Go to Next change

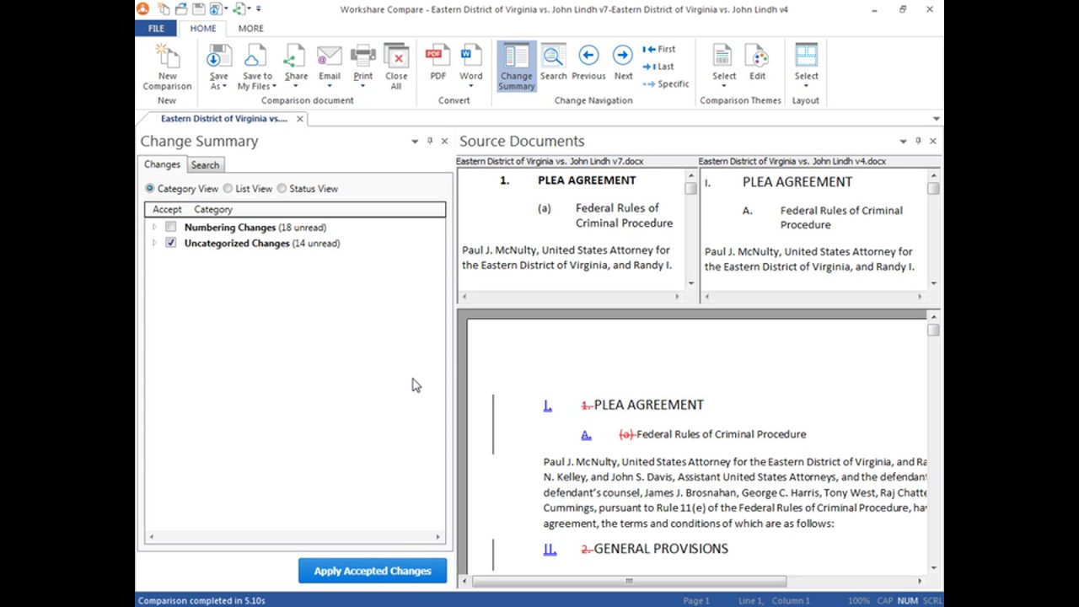tap(623, 63)
